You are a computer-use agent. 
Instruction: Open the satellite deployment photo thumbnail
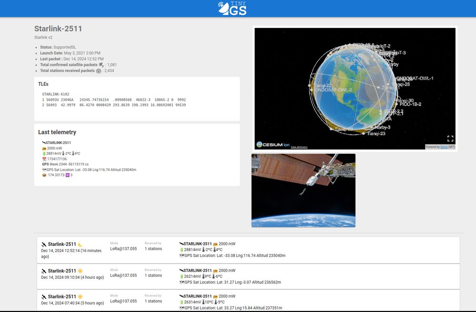303,190
